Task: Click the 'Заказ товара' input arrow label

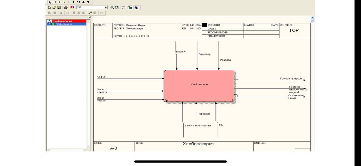Action: coord(101,99)
